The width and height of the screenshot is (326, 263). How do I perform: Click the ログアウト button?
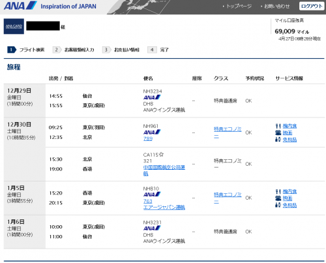(x=312, y=6)
